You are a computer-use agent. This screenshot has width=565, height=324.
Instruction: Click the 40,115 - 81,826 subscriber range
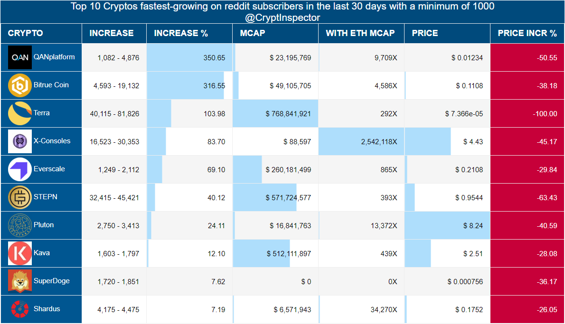tap(114, 114)
